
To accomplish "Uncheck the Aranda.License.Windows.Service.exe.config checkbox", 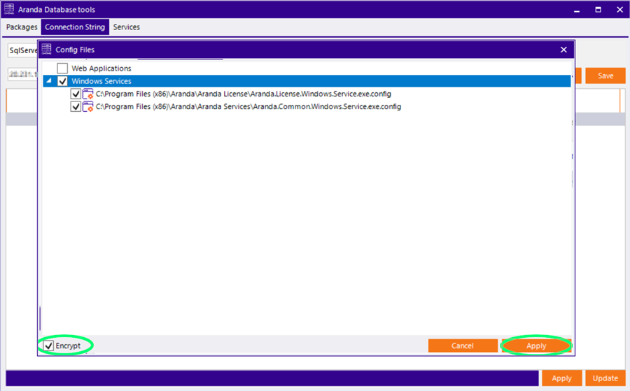I will click(76, 94).
